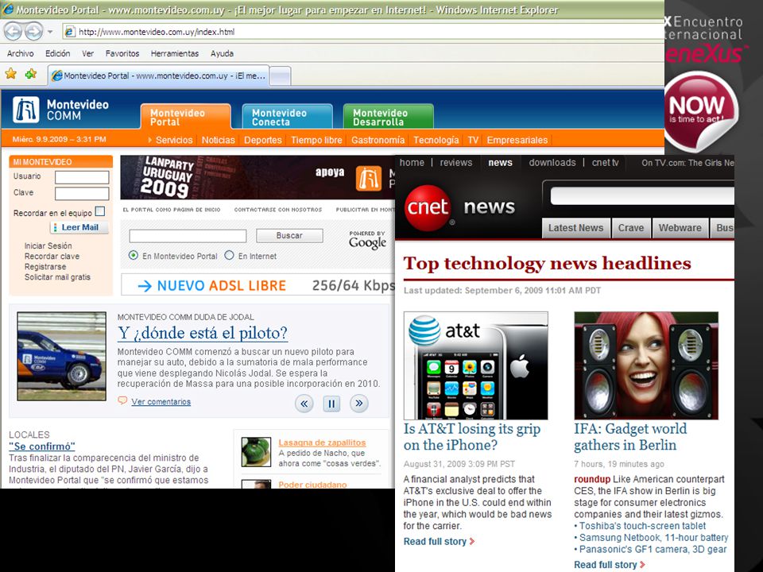Select the Montevideo Portal browser tab
The height and width of the screenshot is (572, 763).
[159, 76]
